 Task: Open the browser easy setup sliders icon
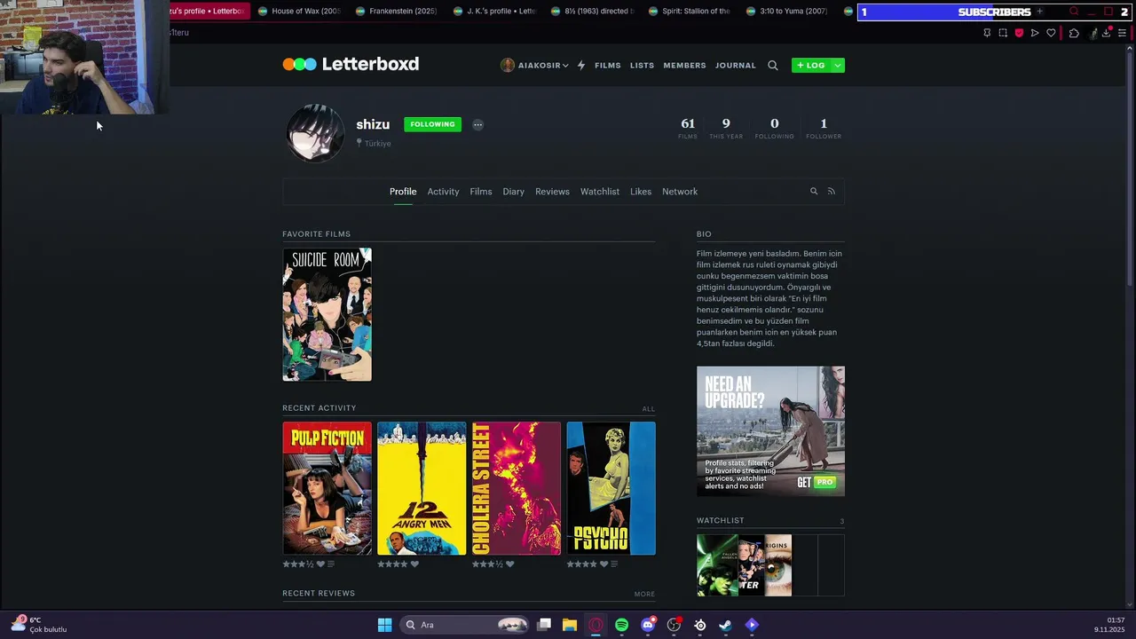coord(1122,33)
